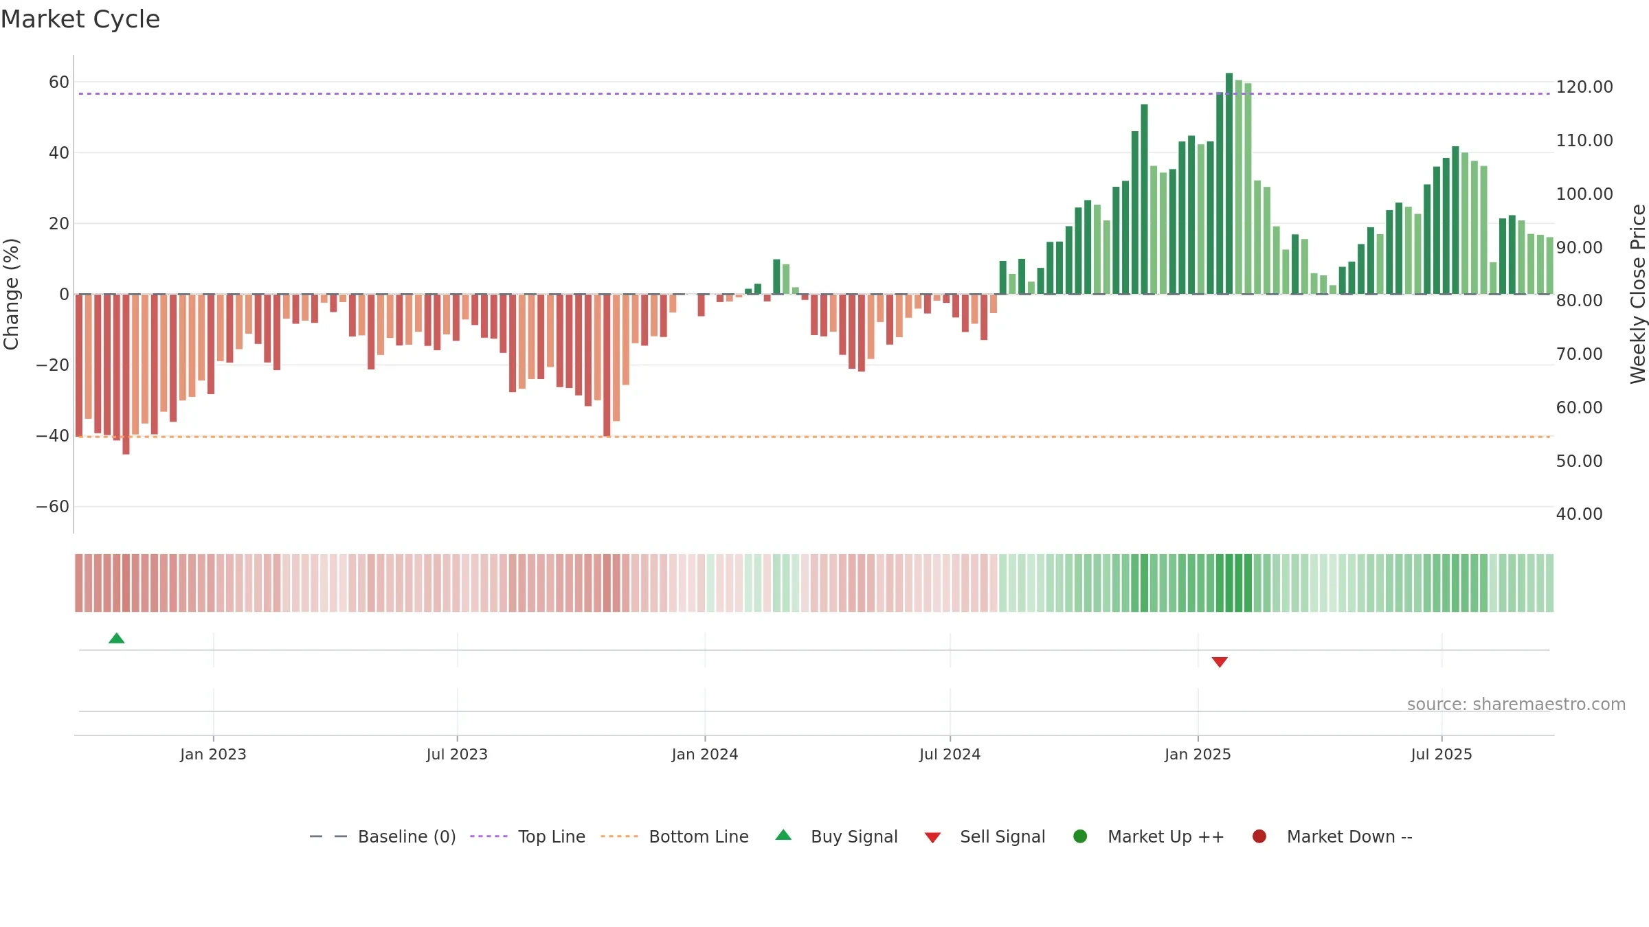Toggle the Bottom Line legend entry

click(x=675, y=836)
